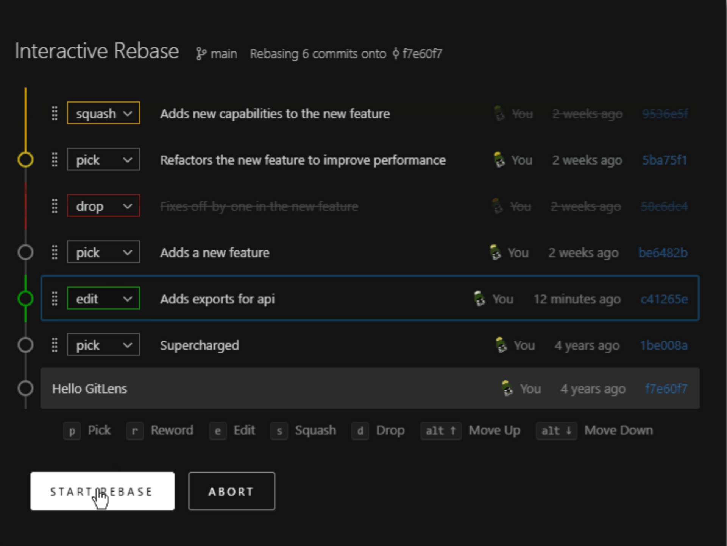Click the yellow commit circle on the graph
Image resolution: width=727 pixels, height=546 pixels.
click(x=25, y=159)
